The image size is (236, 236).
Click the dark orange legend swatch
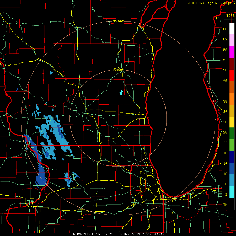[232, 87]
